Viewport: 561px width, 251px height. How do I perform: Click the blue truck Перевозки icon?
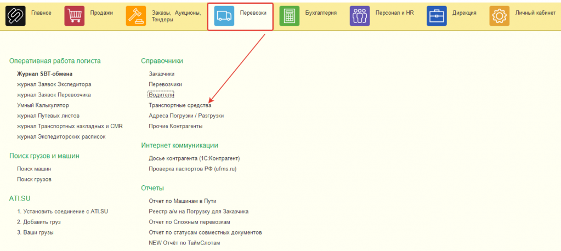pos(224,16)
